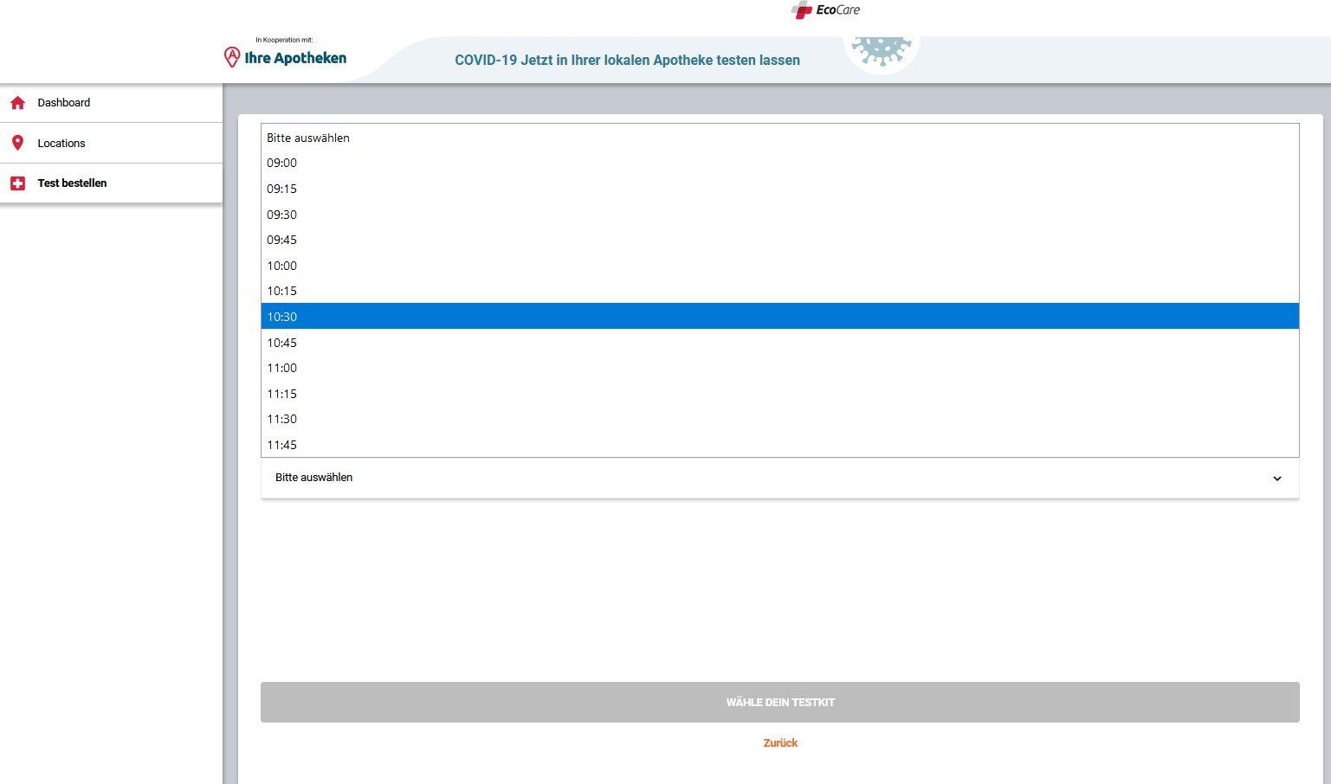Viewport: 1331px width, 784px height.
Task: Click the Dashboard home icon
Action: [x=17, y=103]
